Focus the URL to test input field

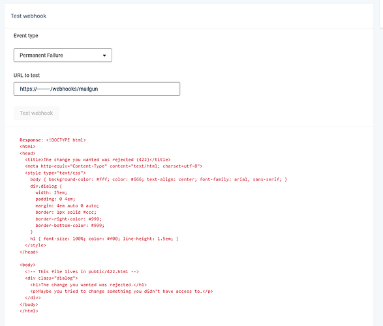click(97, 89)
